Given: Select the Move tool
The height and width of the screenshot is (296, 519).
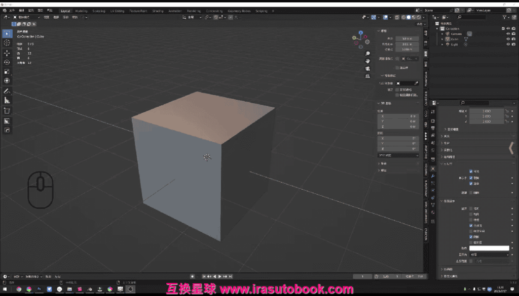Looking at the screenshot, I should click(x=7, y=53).
